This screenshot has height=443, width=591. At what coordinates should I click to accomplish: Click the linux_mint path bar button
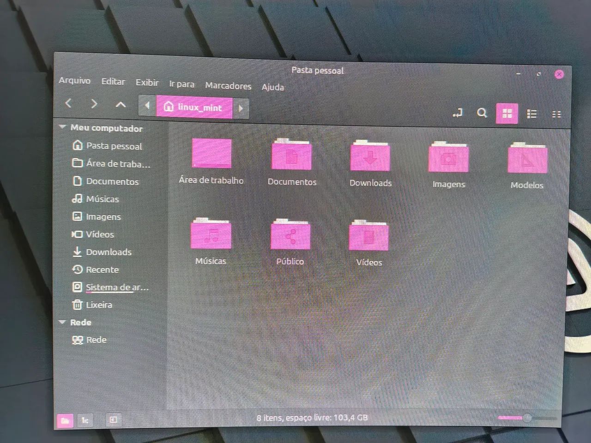194,107
